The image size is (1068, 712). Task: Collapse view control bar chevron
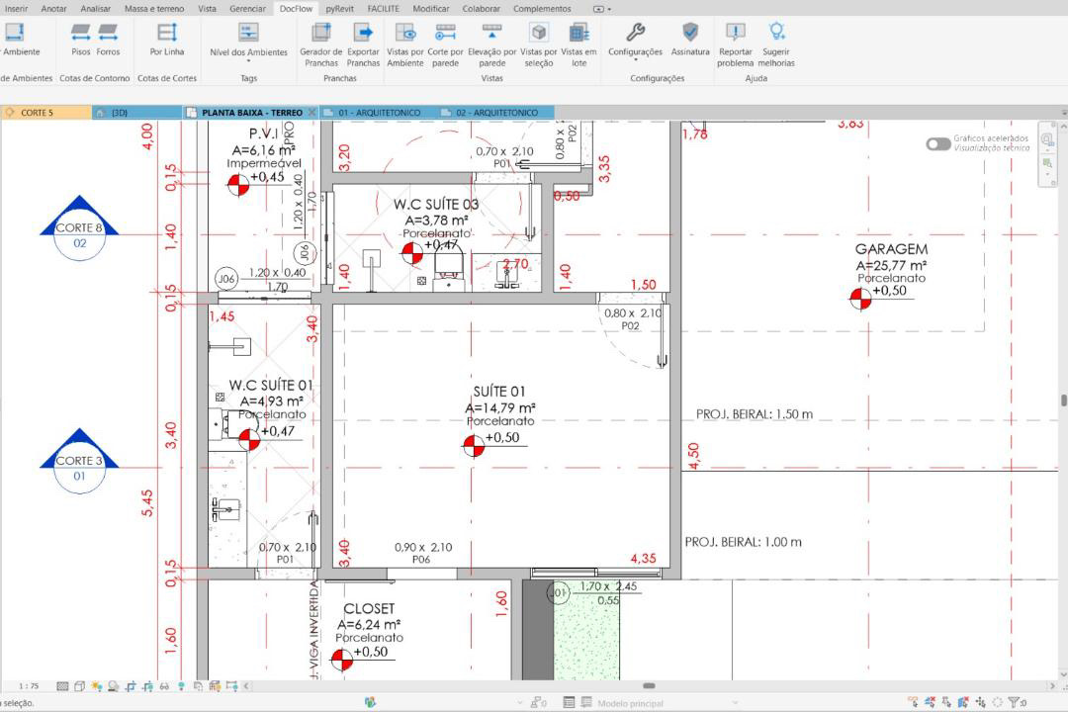246,686
